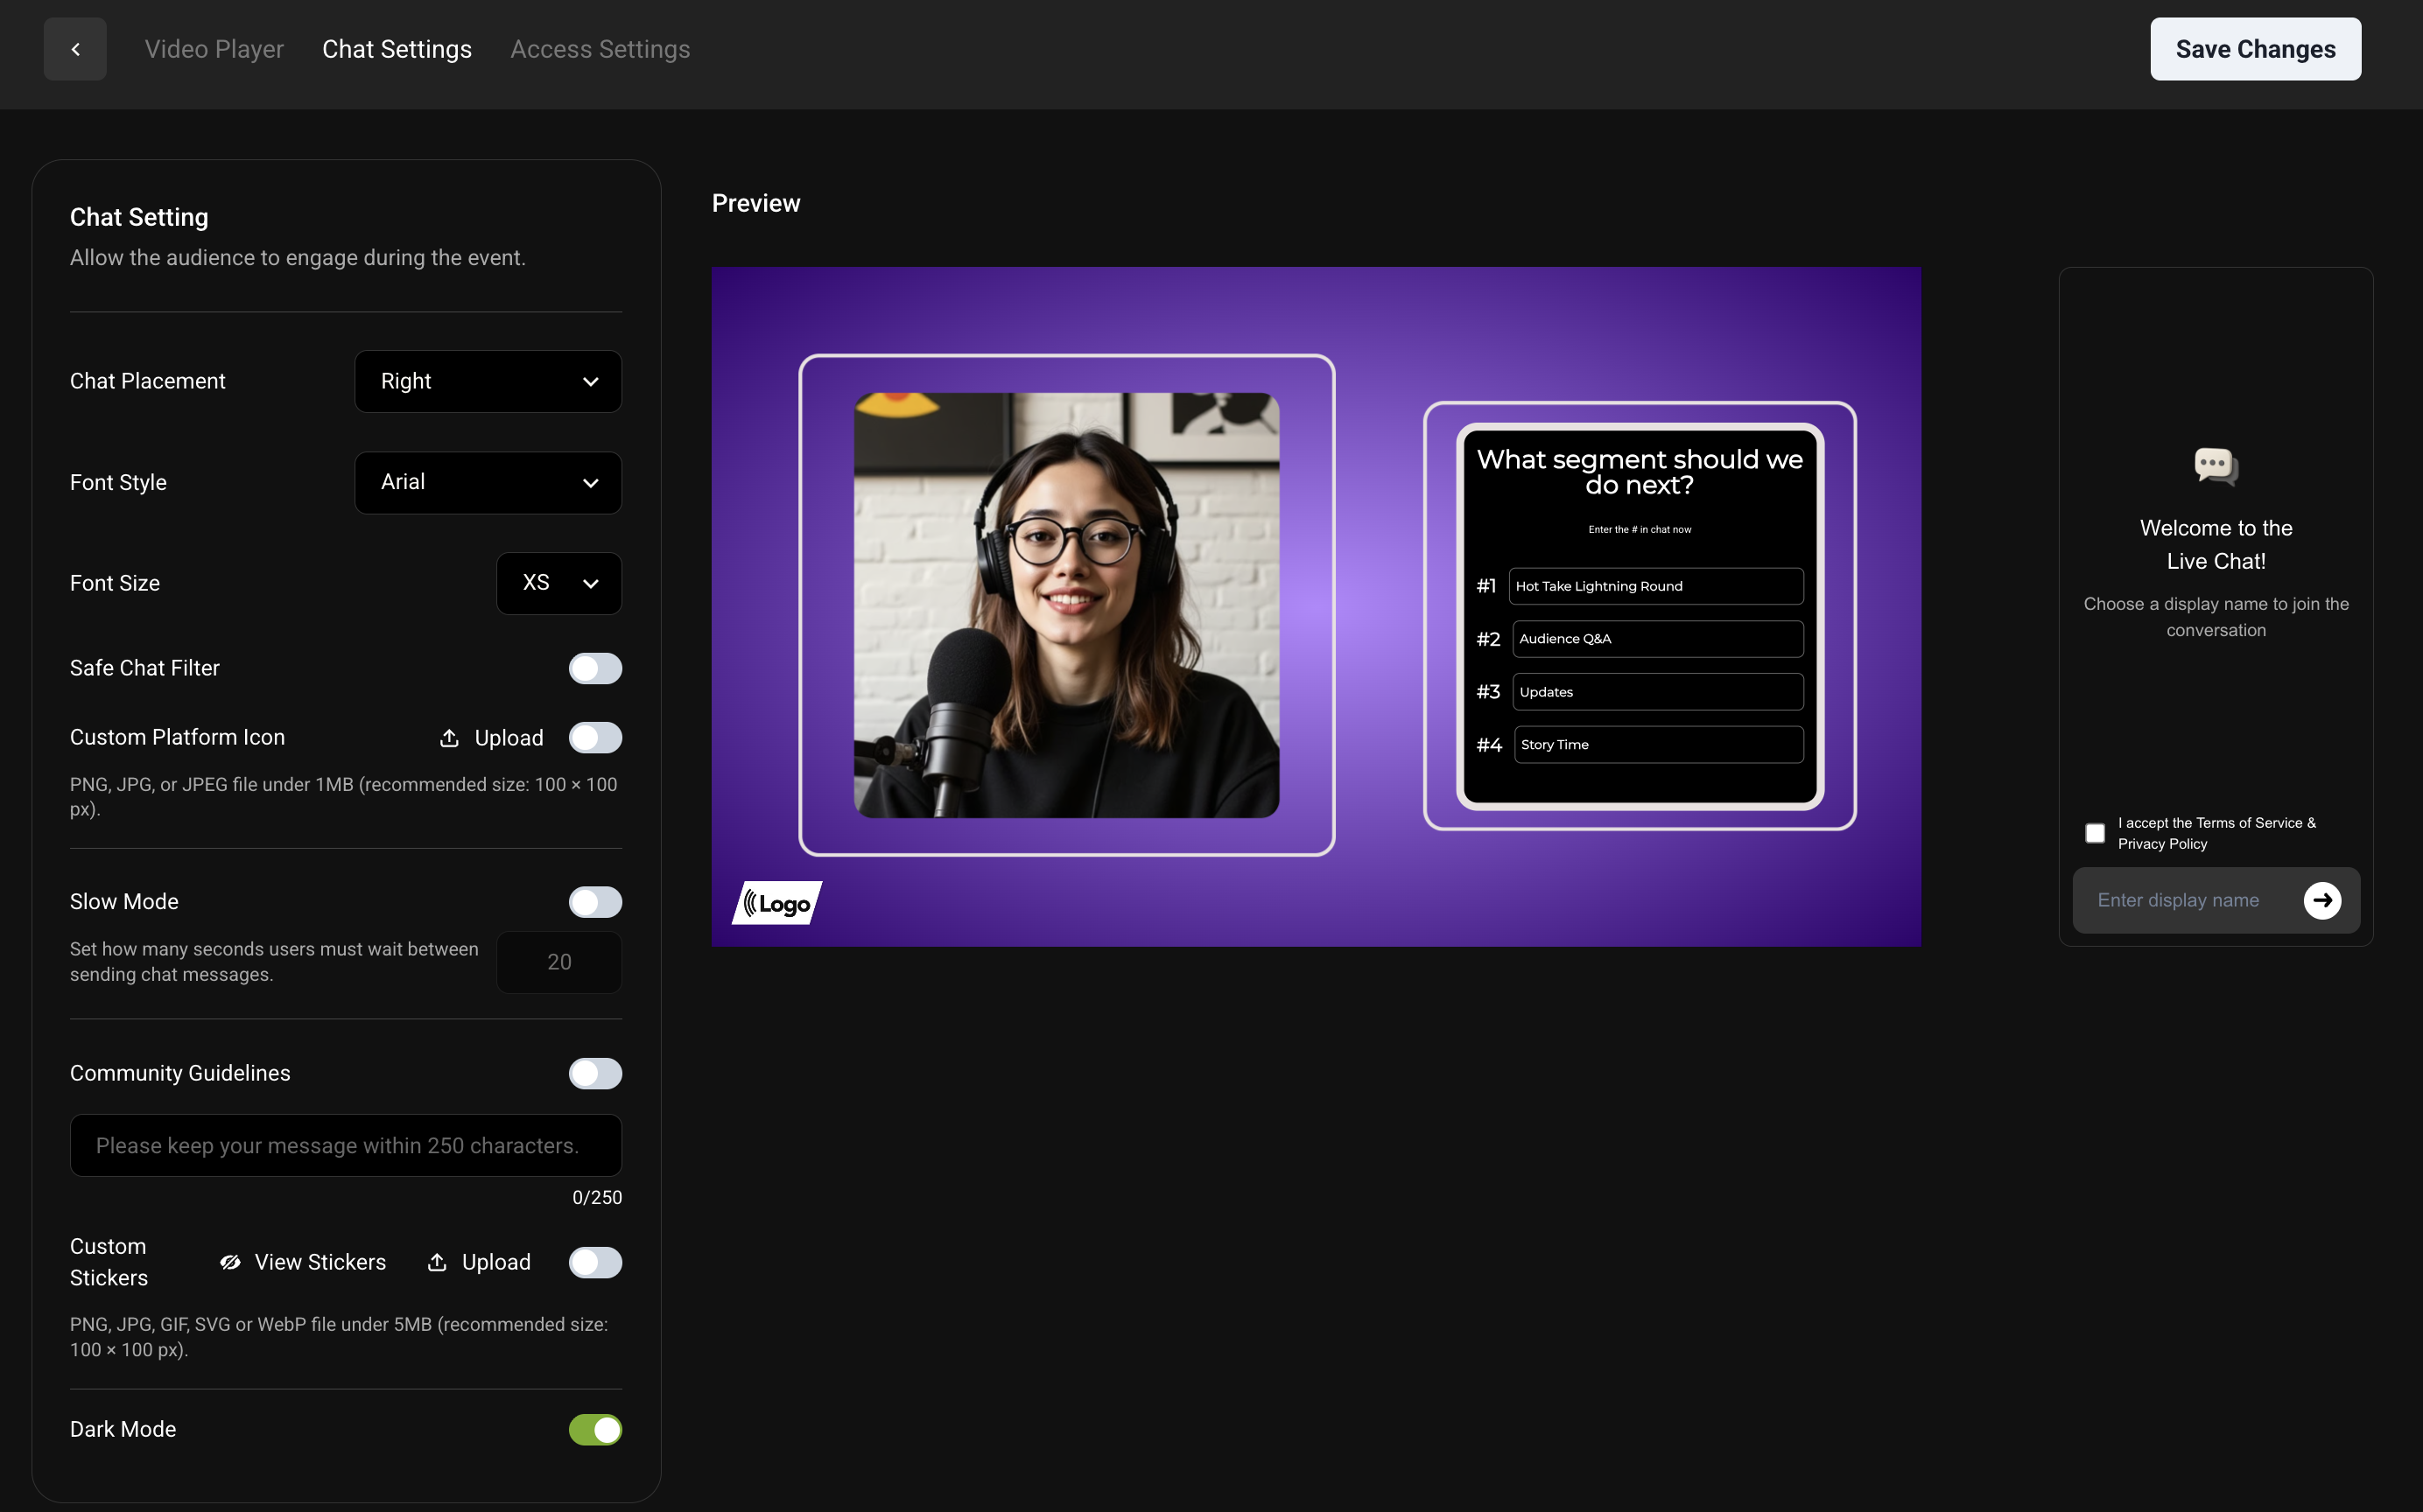Toggle the Safe Chat Filter switch

(x=595, y=668)
